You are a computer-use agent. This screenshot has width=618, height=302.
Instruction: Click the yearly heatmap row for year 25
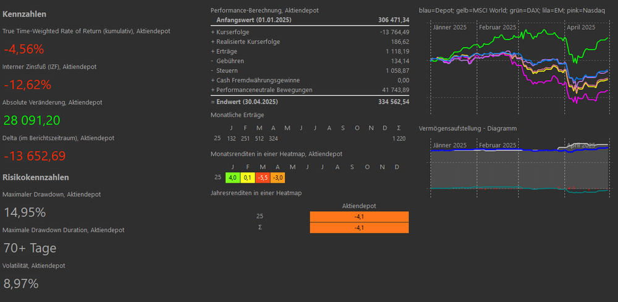click(359, 217)
